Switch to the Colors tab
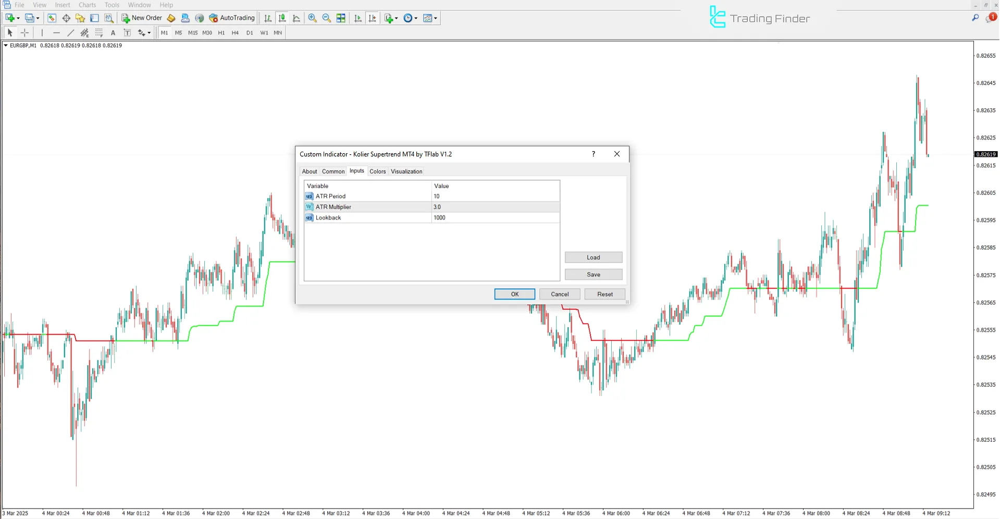This screenshot has height=519, width=1000. (378, 171)
